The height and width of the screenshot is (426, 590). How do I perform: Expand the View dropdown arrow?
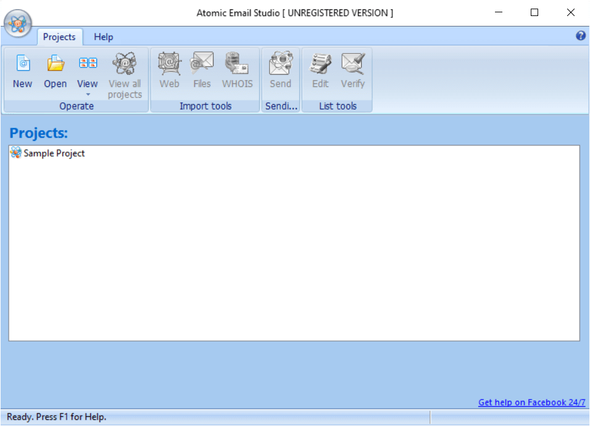pyautogui.click(x=88, y=94)
